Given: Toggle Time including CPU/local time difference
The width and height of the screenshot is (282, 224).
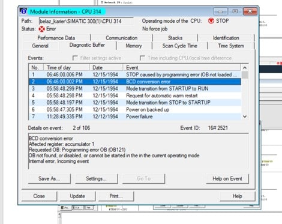Looking at the screenshot, I should coord(142,58).
